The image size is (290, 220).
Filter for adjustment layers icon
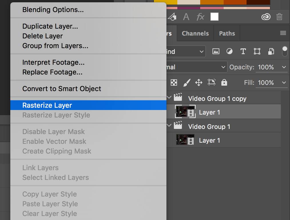pos(229,52)
